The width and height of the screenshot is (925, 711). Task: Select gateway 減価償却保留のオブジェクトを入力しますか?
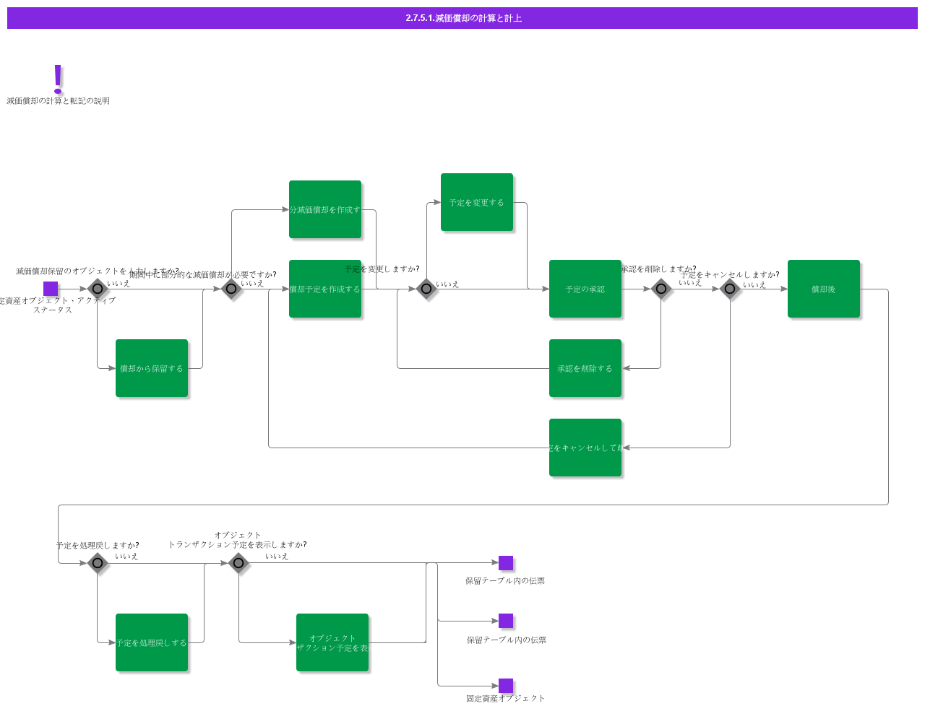point(98,289)
